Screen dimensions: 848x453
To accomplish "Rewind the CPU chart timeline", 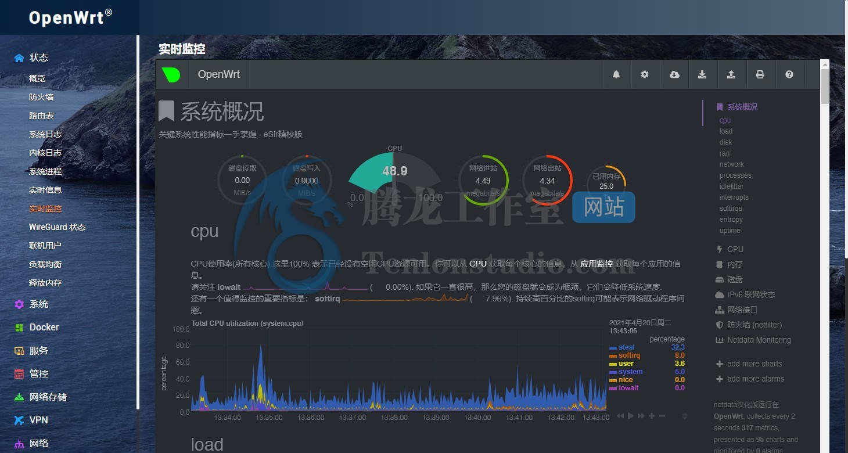I will point(620,416).
